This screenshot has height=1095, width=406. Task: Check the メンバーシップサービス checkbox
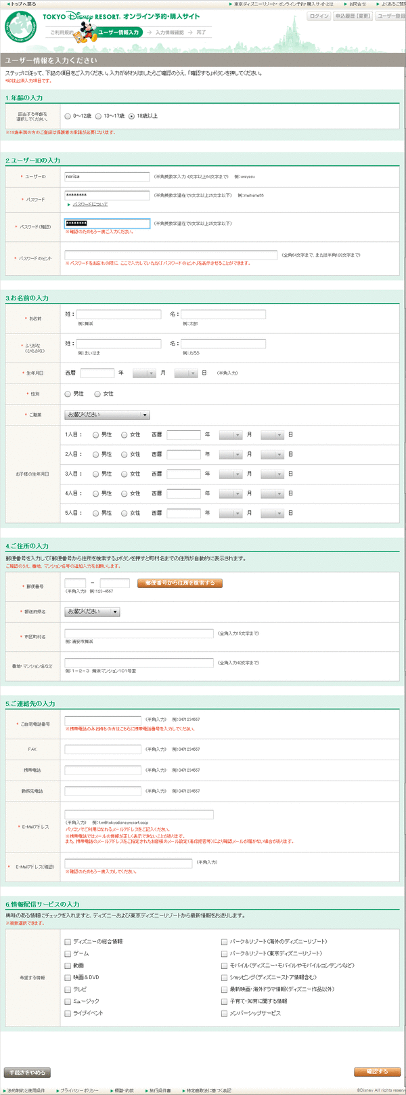pos(224,1014)
